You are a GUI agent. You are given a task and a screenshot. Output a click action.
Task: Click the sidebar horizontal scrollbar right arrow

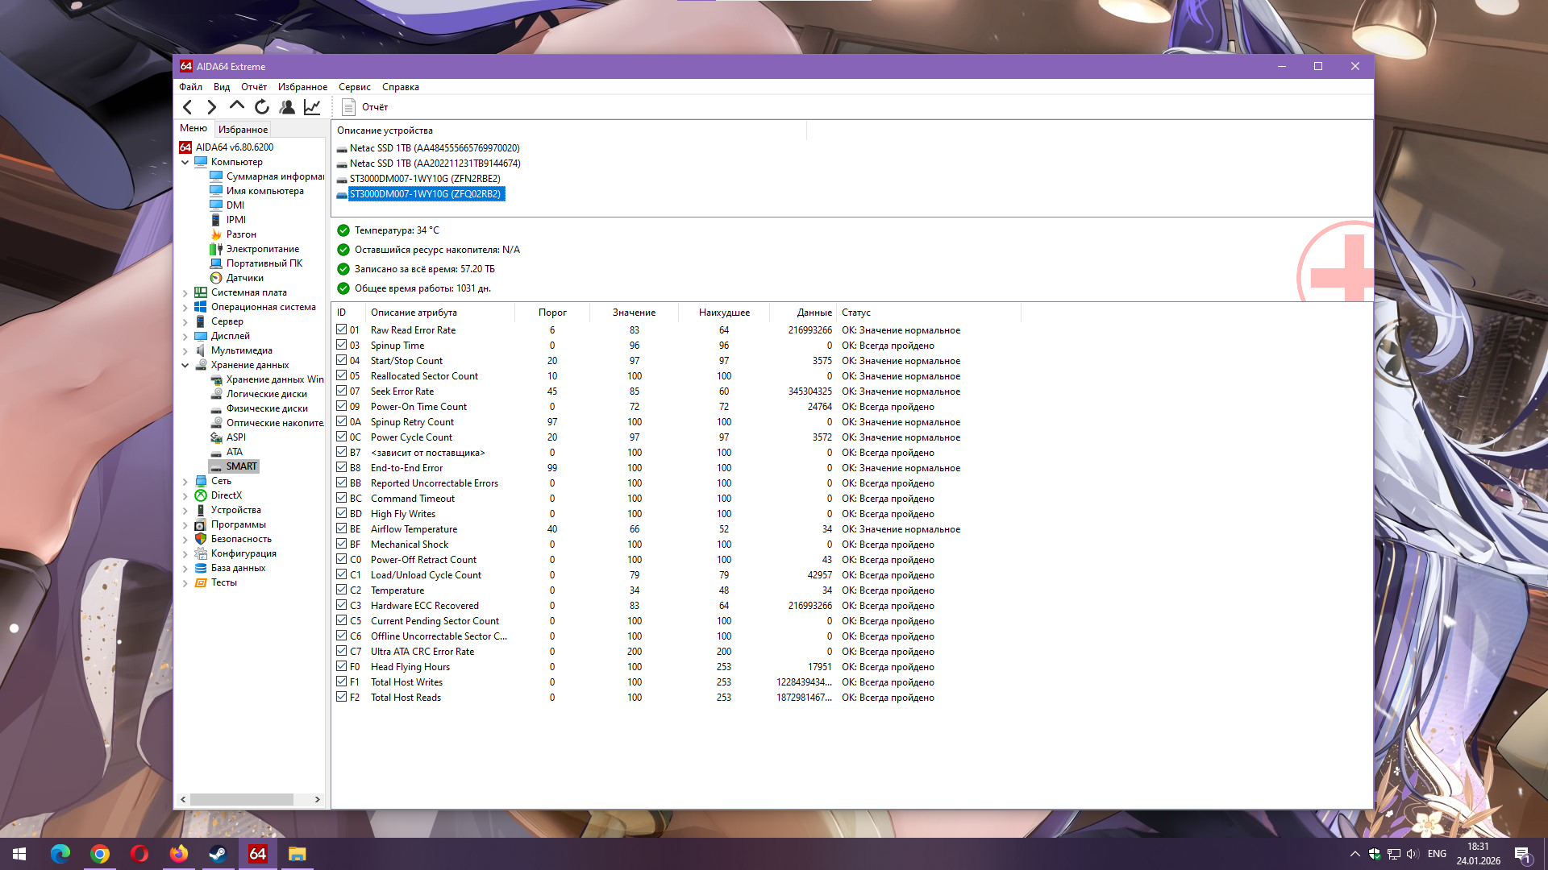coord(317,799)
